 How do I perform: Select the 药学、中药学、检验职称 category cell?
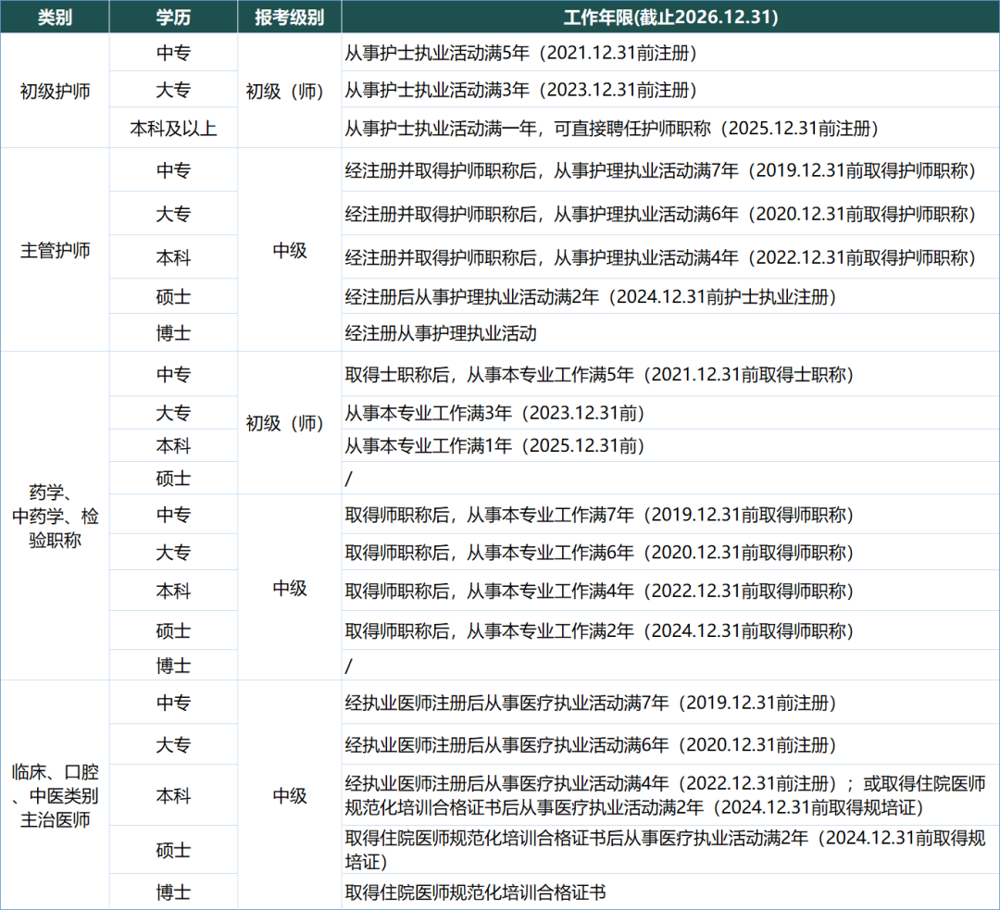[55, 516]
